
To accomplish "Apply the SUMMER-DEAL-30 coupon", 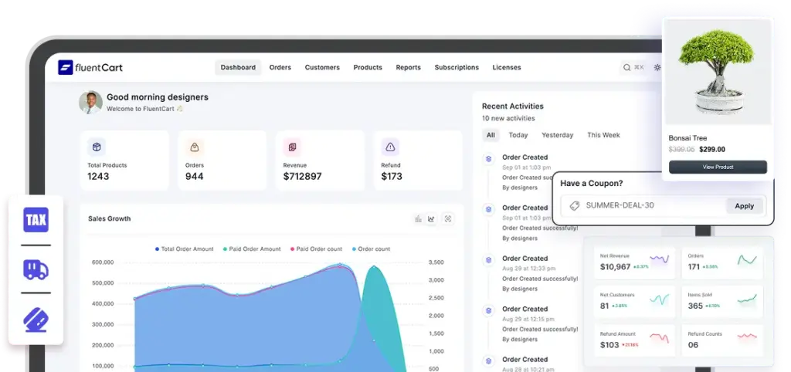I will pyautogui.click(x=744, y=205).
